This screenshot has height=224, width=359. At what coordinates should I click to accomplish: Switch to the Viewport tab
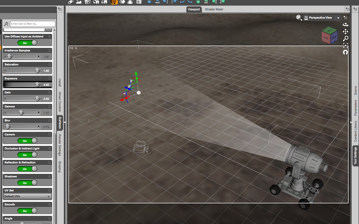click(194, 9)
